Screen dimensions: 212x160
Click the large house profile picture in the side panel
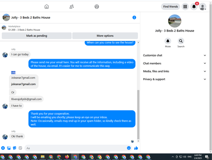coord(175,21)
